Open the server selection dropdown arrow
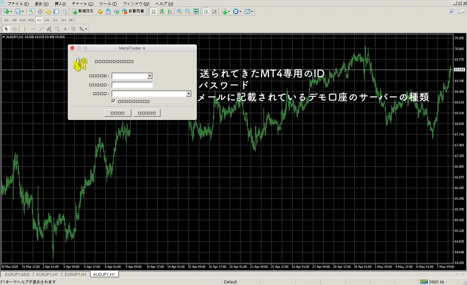 pyautogui.click(x=188, y=94)
